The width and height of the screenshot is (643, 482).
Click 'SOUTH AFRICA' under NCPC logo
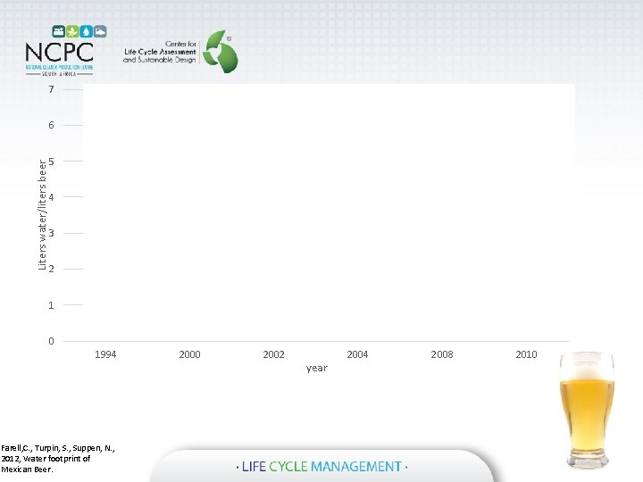pos(59,74)
